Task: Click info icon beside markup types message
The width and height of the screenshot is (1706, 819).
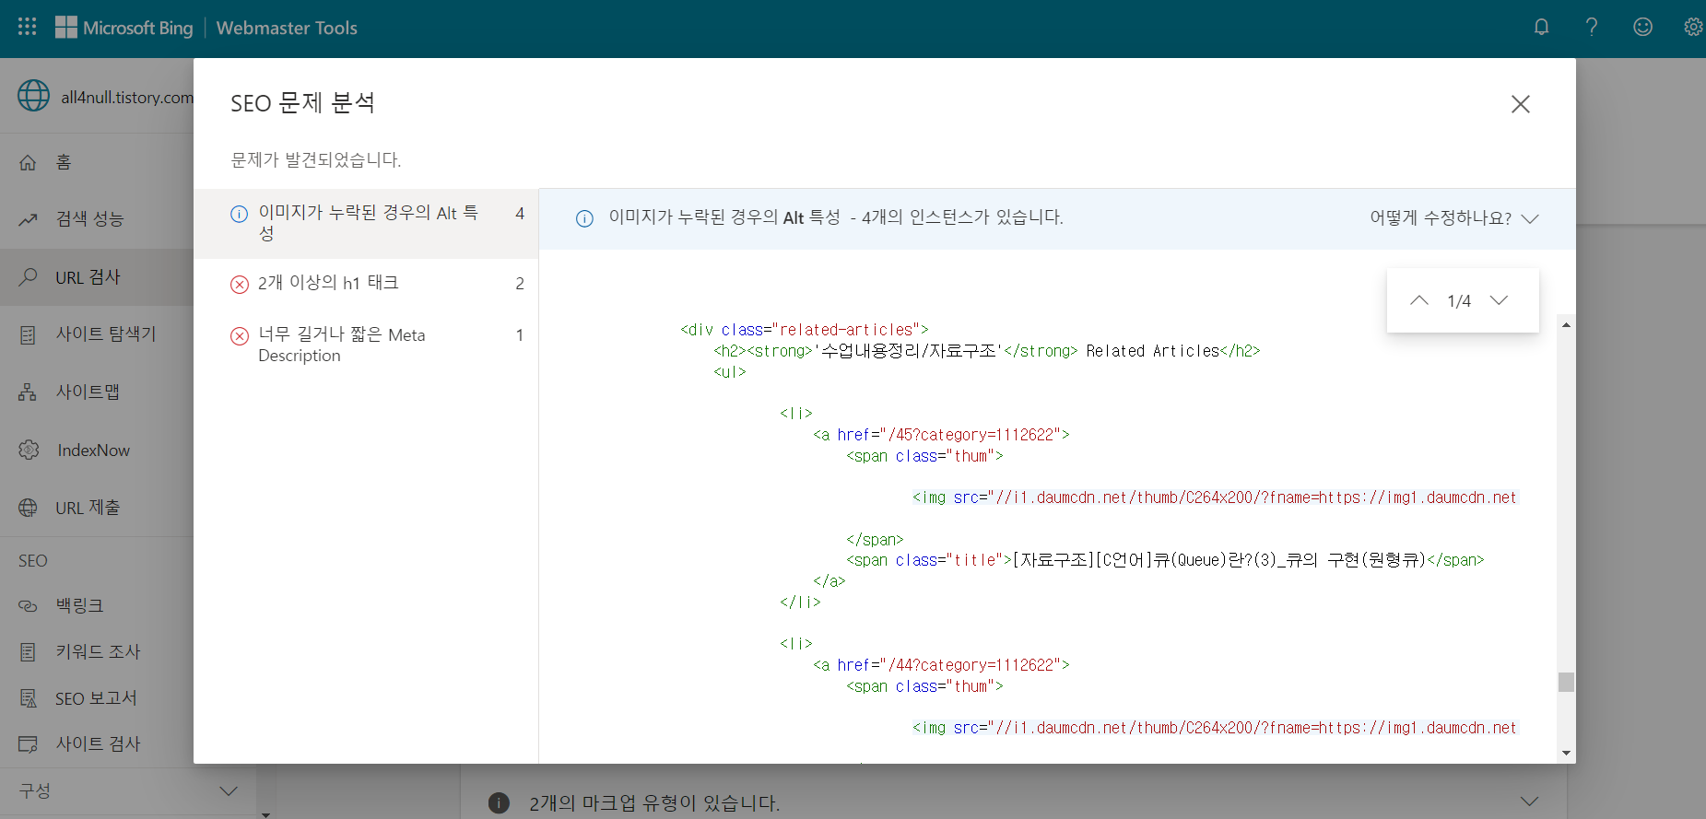Action: (499, 802)
